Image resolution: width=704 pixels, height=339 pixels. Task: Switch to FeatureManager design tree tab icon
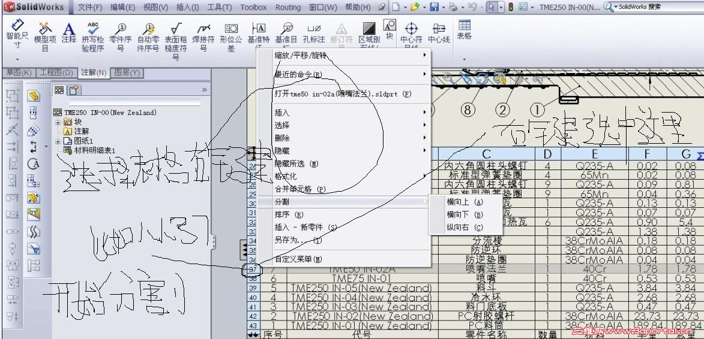[x=59, y=90]
